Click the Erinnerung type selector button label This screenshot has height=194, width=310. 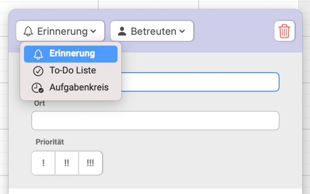click(62, 31)
